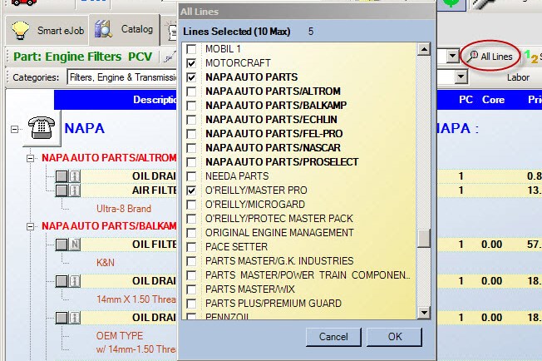Check the PARTS MASTER/WIX line checkbox

tap(192, 289)
